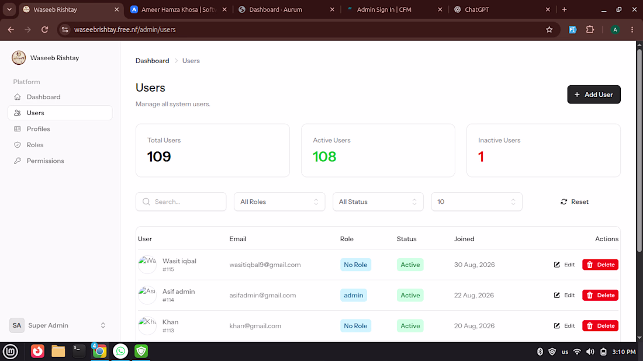Open the tab search dropdown arrow
Screen dimensions: 643x361
tap(9, 9)
